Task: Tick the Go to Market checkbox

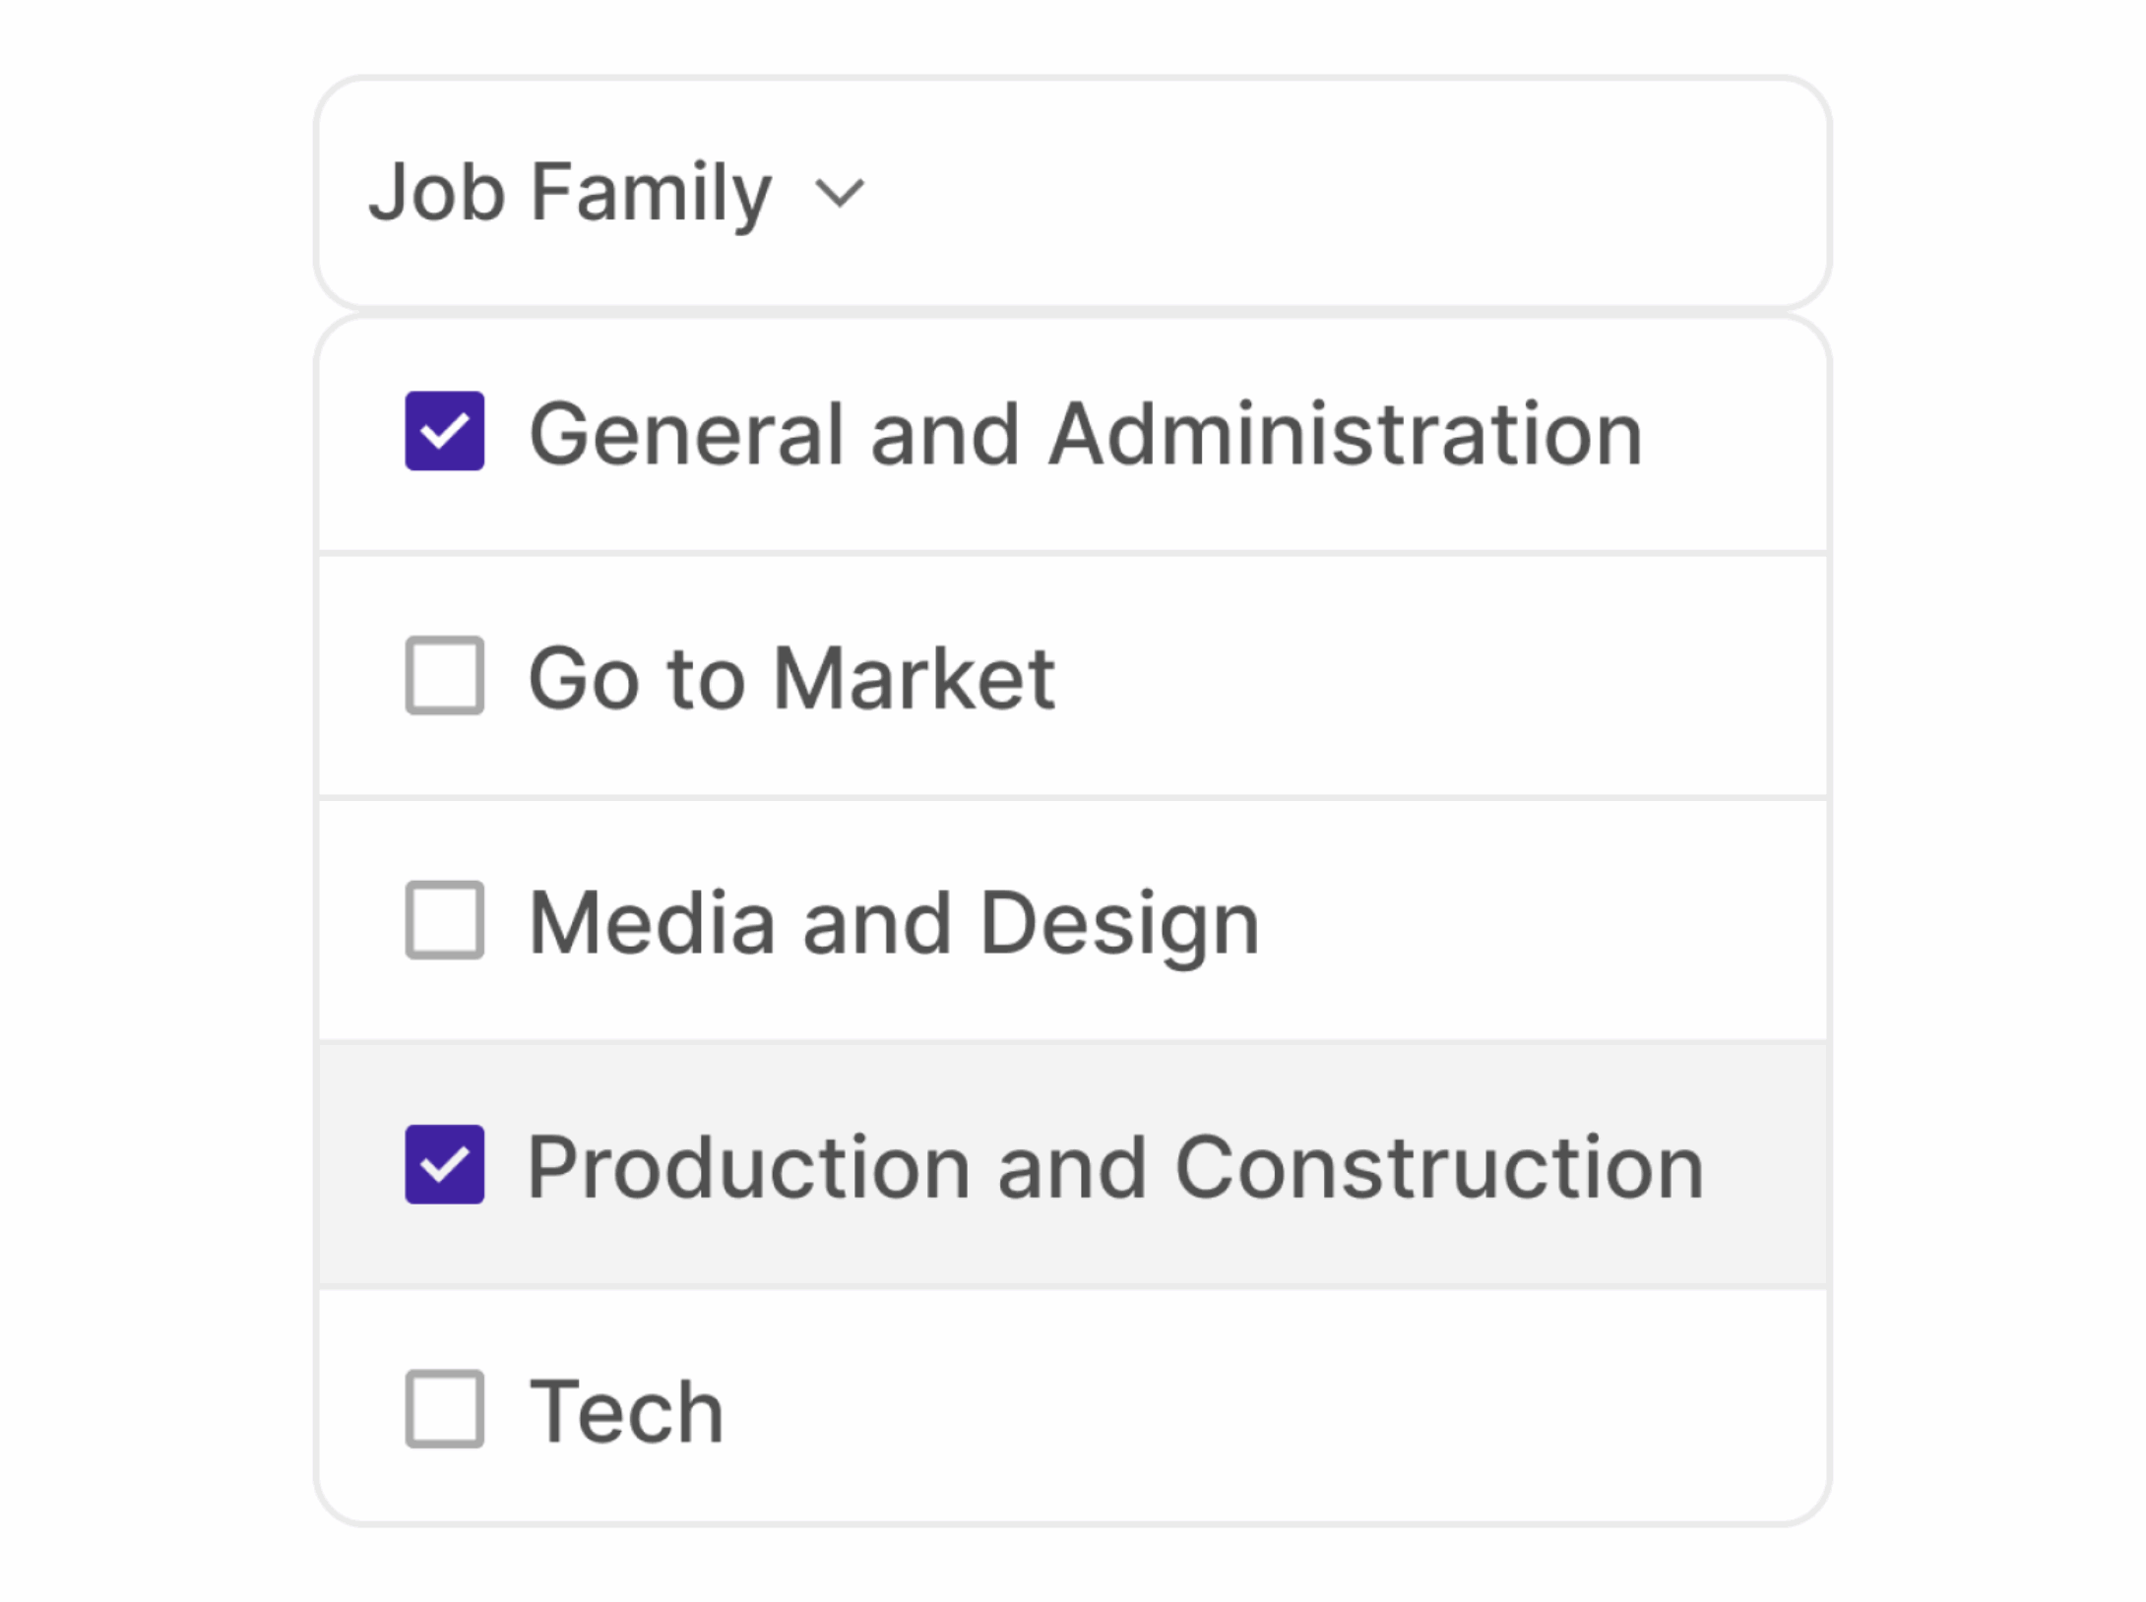Action: pyautogui.click(x=444, y=675)
